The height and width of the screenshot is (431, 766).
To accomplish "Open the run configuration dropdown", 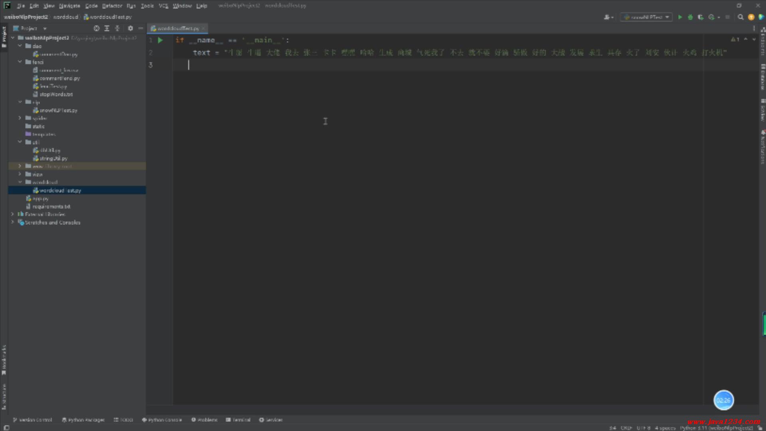I will [x=646, y=17].
